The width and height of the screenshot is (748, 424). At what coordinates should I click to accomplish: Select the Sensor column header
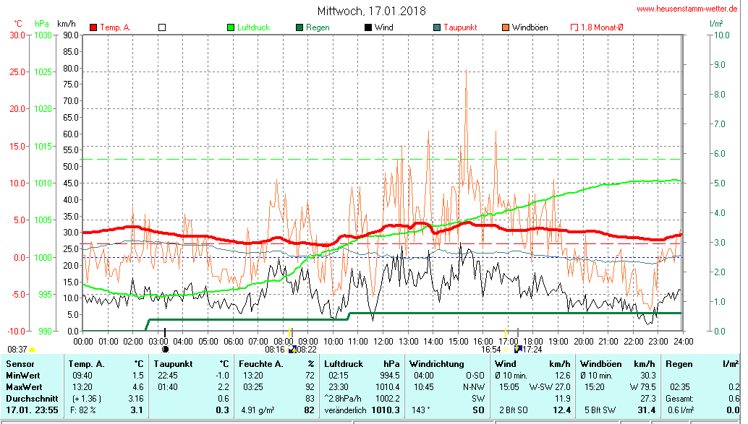point(20,363)
